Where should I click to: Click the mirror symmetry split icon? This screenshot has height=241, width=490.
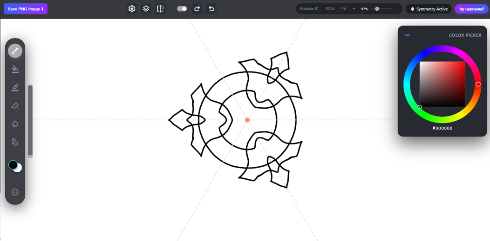[x=160, y=9]
